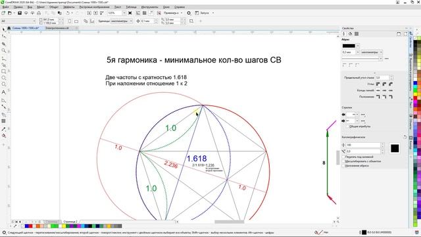The width and height of the screenshot is (421, 237).
Task: Open the Вид menu
Action: point(30,7)
